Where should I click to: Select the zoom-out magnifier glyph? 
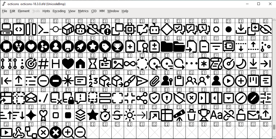[80, 132]
